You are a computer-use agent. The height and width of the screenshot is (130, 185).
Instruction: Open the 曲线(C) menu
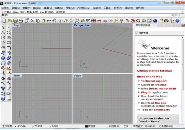point(37,8)
